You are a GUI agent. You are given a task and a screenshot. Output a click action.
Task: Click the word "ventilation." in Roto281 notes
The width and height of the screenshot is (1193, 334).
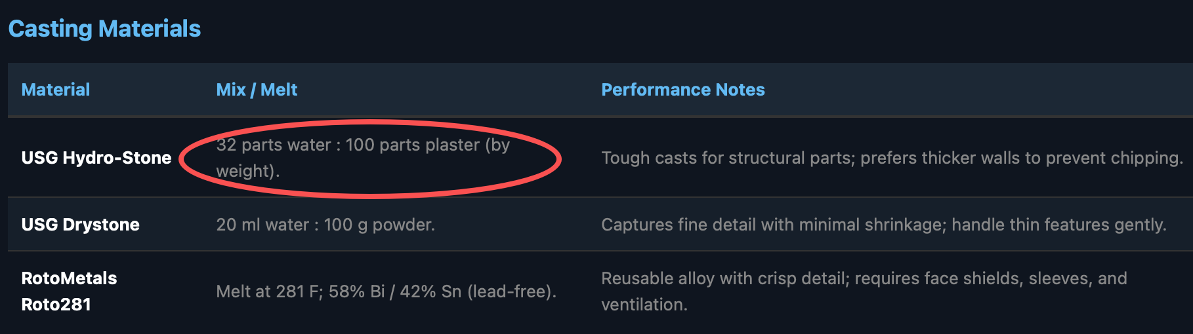[644, 305]
